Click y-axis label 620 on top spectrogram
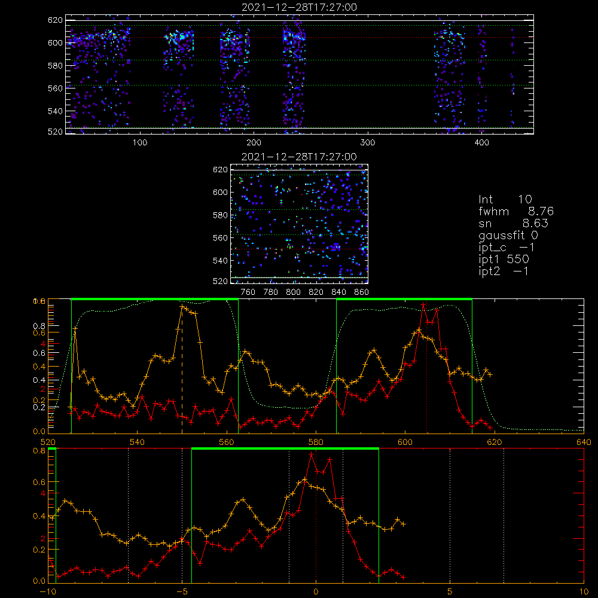 pyautogui.click(x=55, y=20)
